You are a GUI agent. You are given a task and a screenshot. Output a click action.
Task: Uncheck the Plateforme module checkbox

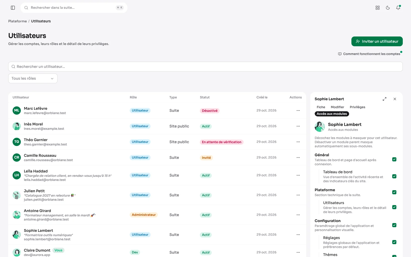[394, 192]
